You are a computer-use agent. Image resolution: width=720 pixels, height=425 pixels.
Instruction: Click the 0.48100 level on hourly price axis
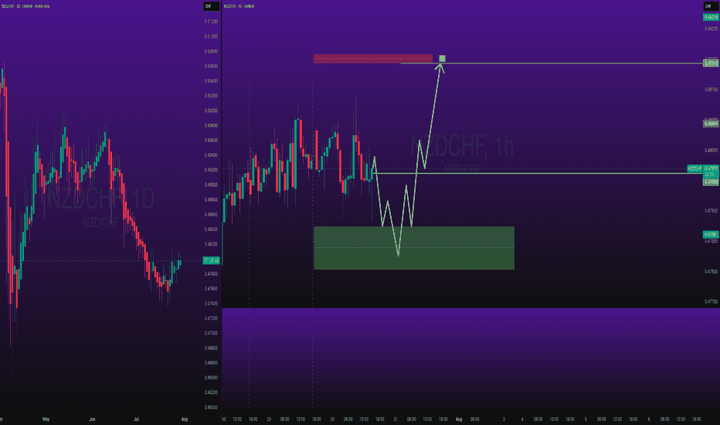tap(711, 90)
